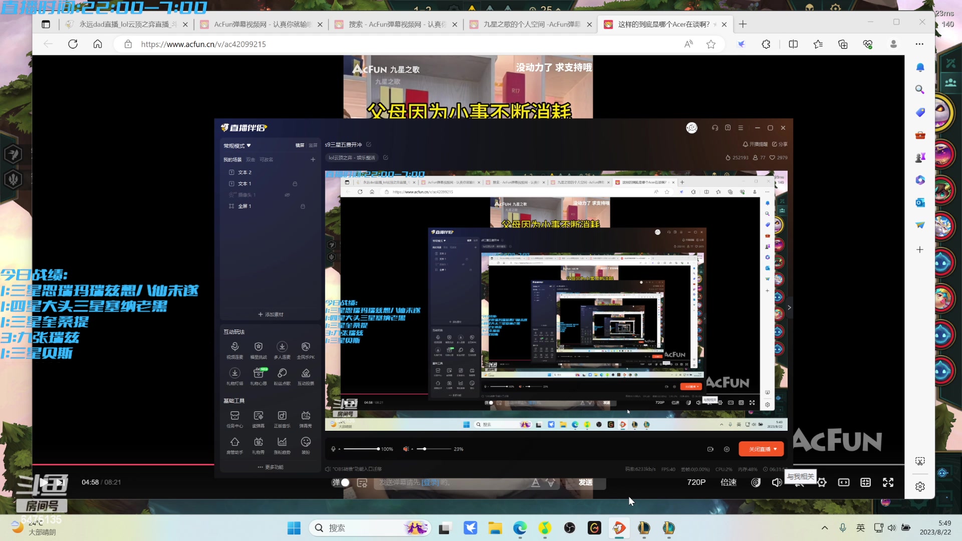962x541 pixels.
Task: Click the round settings icon beside 关闭直播
Action: click(x=727, y=449)
